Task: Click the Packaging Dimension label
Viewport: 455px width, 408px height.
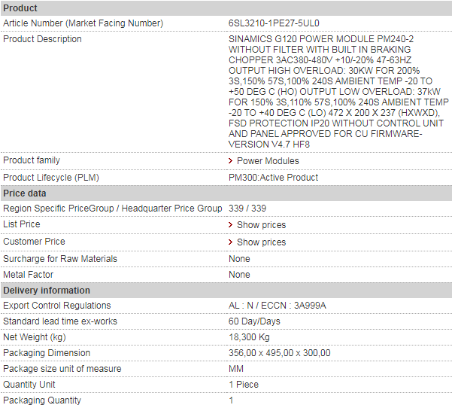Action: coord(47,353)
